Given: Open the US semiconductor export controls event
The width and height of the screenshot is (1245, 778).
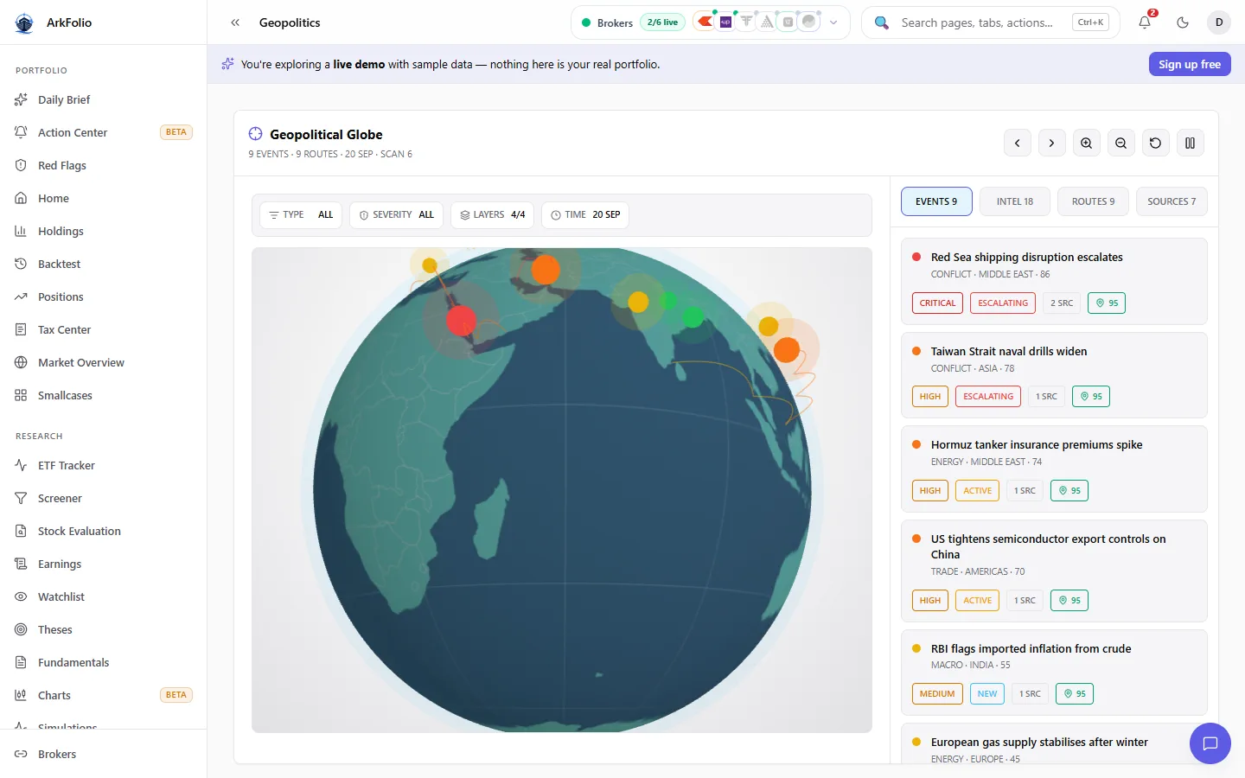Looking at the screenshot, I should coord(1054,571).
